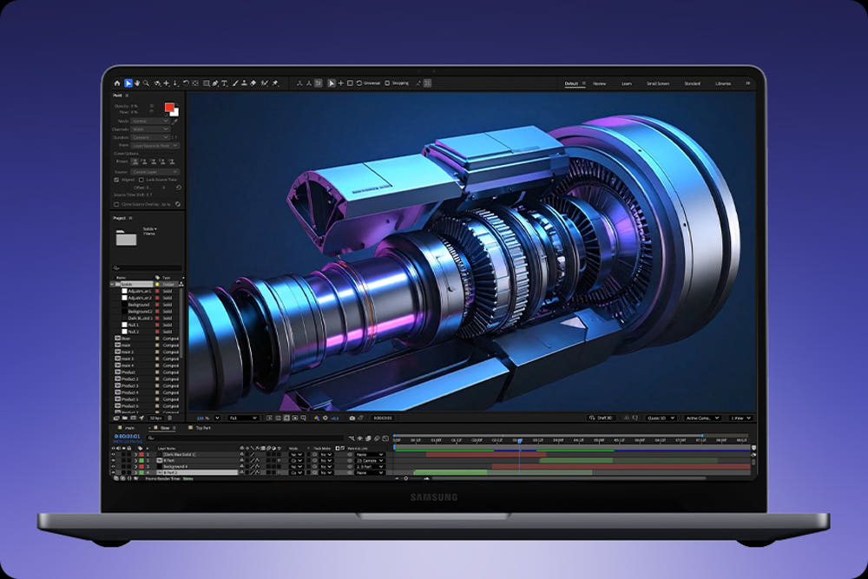The width and height of the screenshot is (868, 579).
Task: Select the Zoom magnifier tool
Action: click(147, 83)
